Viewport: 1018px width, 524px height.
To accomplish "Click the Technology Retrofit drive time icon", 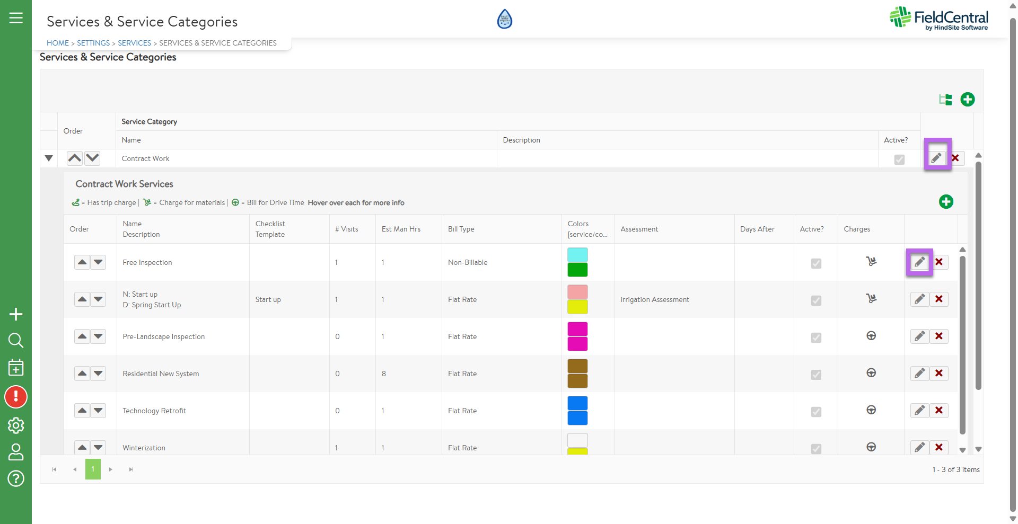I will coord(871,410).
